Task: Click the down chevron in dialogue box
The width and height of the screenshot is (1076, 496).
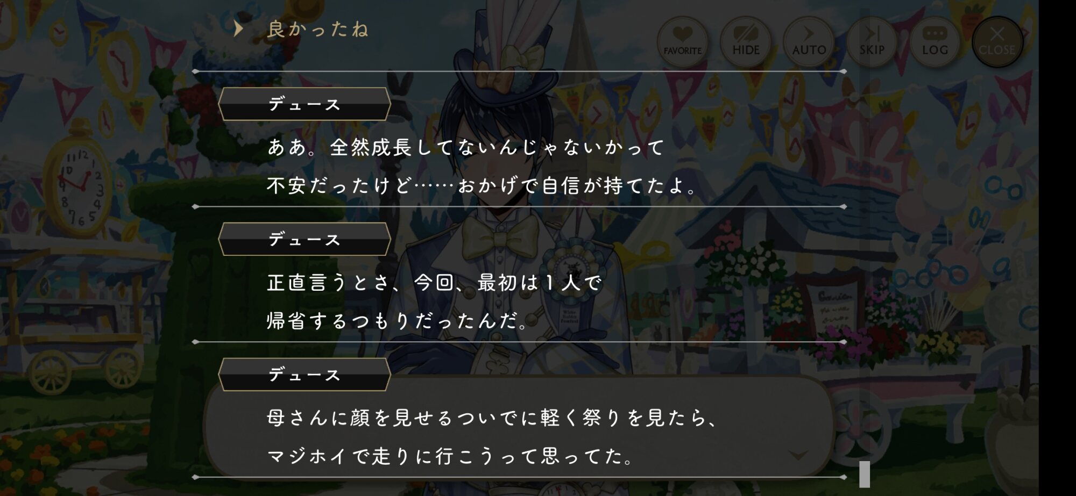Action: (x=798, y=455)
